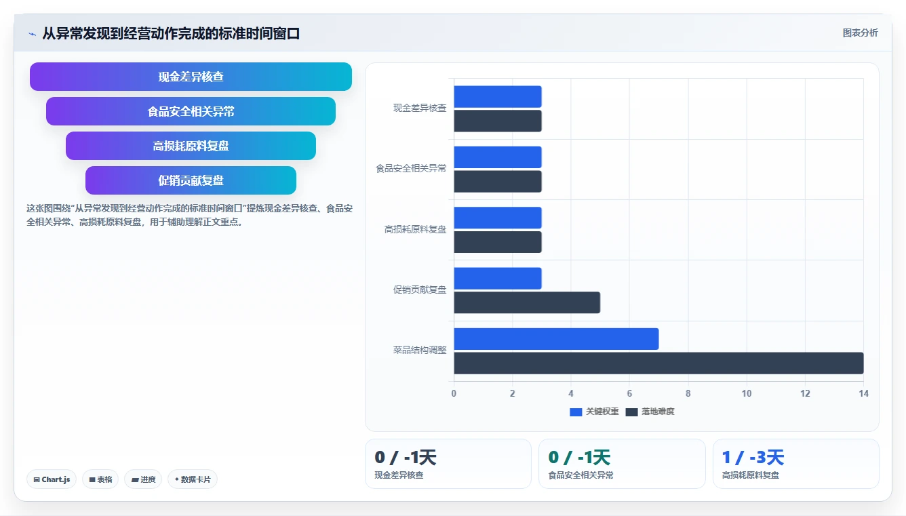Click the x-axis tick value 0
This screenshot has width=906, height=516.
pyautogui.click(x=454, y=393)
